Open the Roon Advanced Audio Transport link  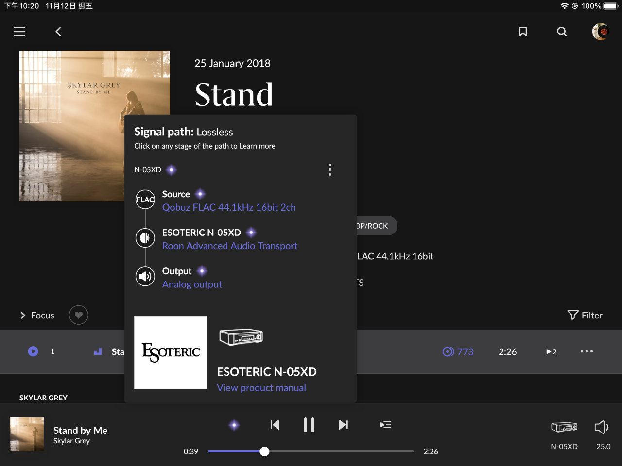[230, 246]
